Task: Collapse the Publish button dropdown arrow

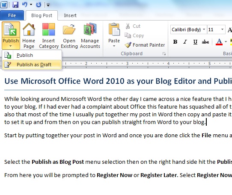Action: (x=11, y=46)
